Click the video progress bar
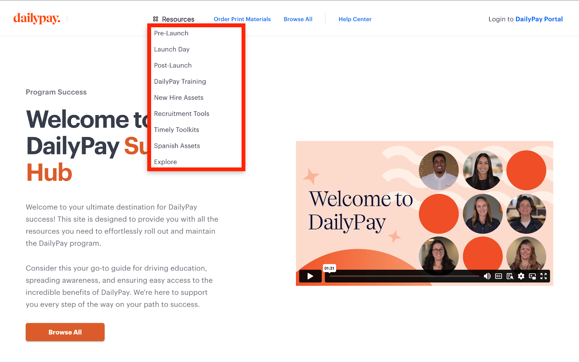Viewport: 579px width, 362px height. click(404, 276)
